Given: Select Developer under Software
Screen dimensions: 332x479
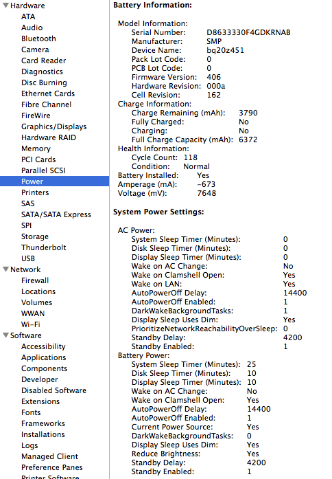Looking at the screenshot, I should (39, 379).
